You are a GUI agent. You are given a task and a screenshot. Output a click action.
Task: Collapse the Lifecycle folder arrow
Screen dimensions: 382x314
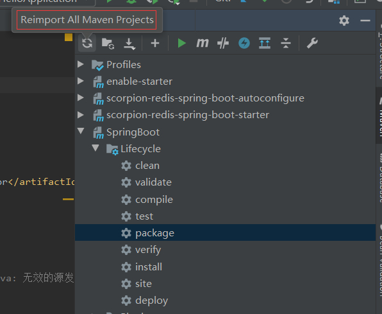(95, 148)
